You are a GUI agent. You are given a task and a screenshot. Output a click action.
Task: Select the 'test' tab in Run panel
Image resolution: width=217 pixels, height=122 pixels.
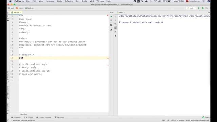[120, 12]
